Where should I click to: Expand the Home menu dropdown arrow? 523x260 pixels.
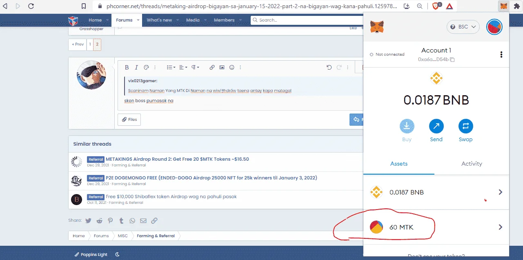108,20
